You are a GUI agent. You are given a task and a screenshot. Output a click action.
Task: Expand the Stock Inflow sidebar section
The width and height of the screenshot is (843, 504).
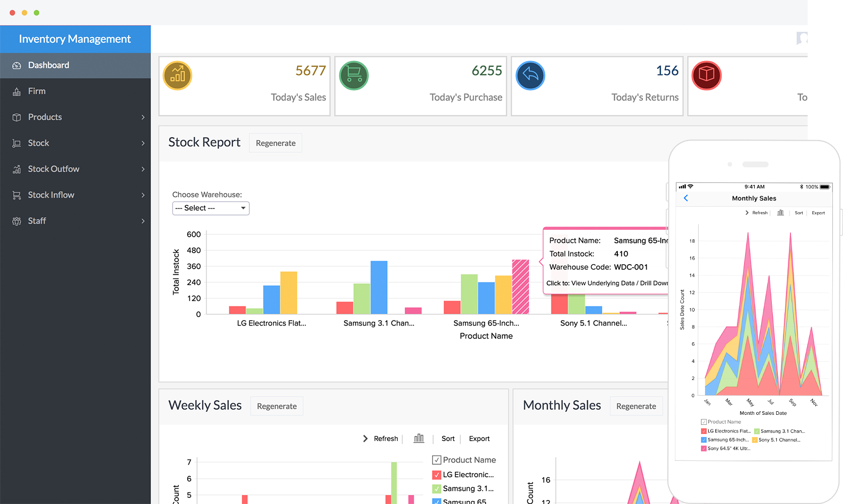coord(76,195)
